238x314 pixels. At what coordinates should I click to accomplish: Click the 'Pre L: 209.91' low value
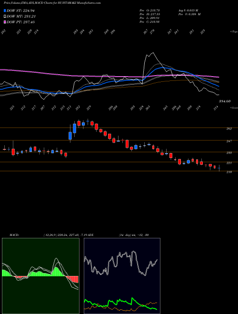pyautogui.click(x=149, y=18)
